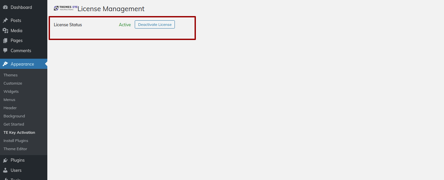The height and width of the screenshot is (180, 444).
Task: Deactivate the theme license
Action: [x=155, y=25]
